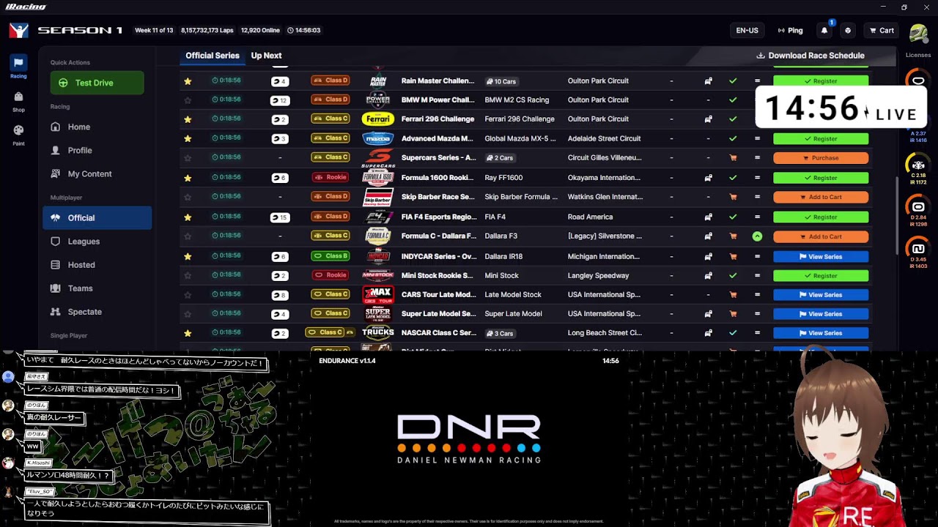The width and height of the screenshot is (938, 527).
Task: Click Mini Stock Rookie series logo
Action: coord(378,276)
